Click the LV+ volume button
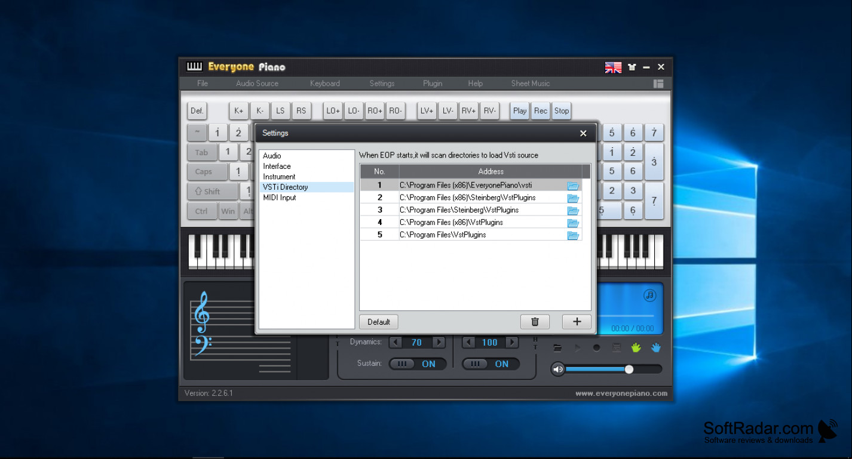This screenshot has height=459, width=852. 427,110
